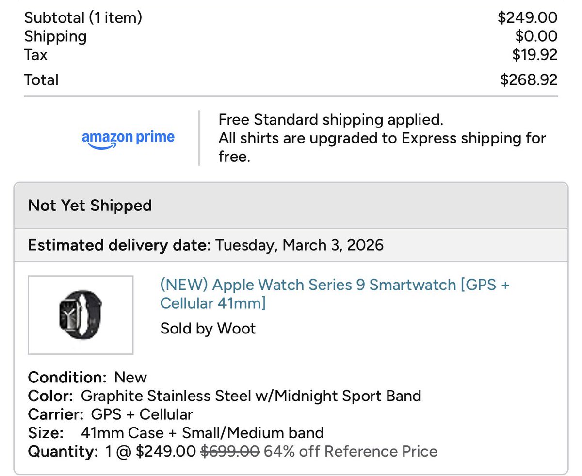Open the Apple Watch product thumbnail
582x476 pixels.
coord(81,315)
